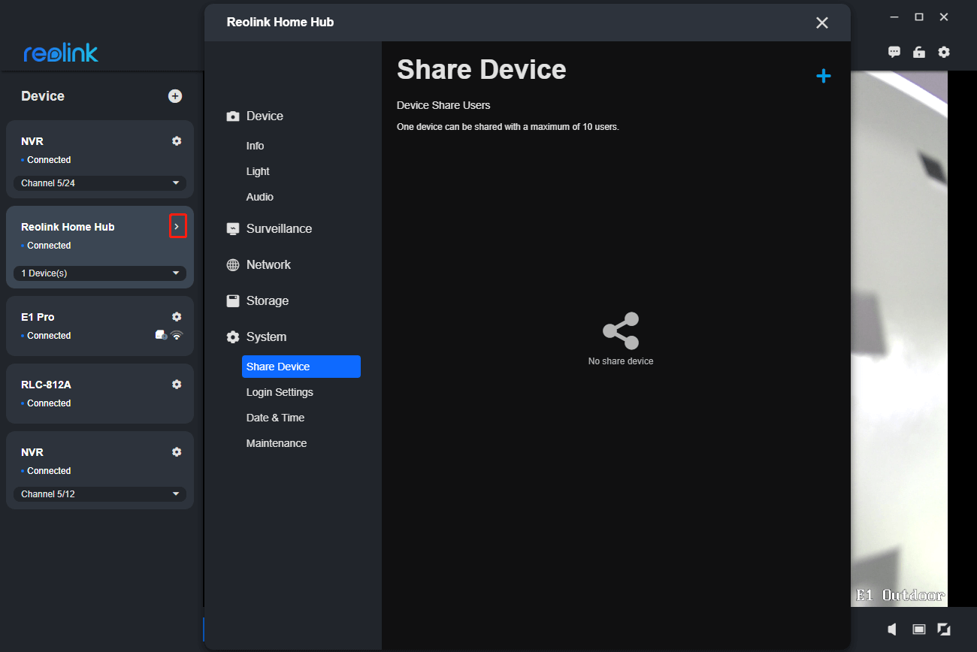
Task: Open Surveillance settings section
Action: 279,228
